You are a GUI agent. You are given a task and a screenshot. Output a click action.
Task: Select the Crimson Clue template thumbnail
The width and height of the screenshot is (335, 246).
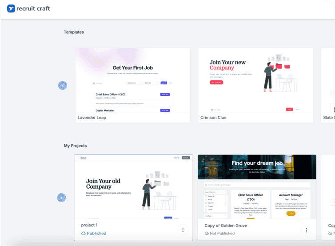pyautogui.click(x=255, y=80)
